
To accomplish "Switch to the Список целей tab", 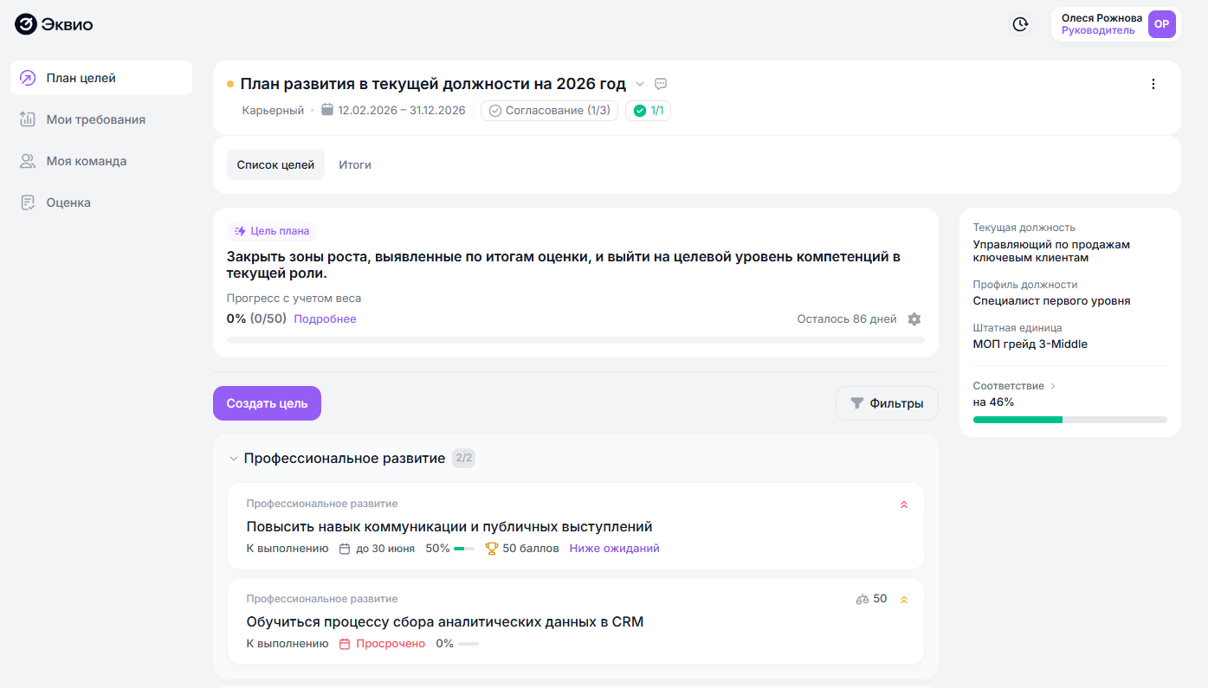I will [275, 164].
